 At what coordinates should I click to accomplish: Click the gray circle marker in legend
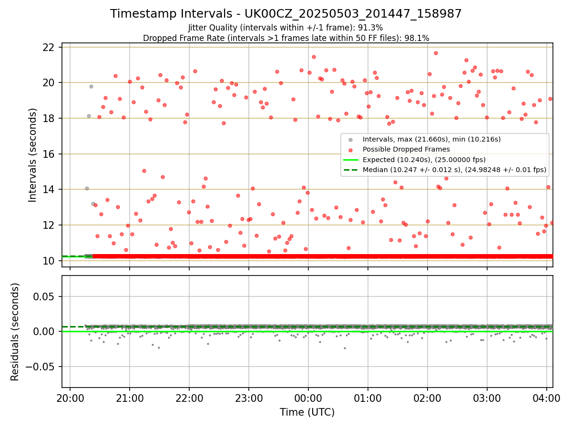pos(351,140)
